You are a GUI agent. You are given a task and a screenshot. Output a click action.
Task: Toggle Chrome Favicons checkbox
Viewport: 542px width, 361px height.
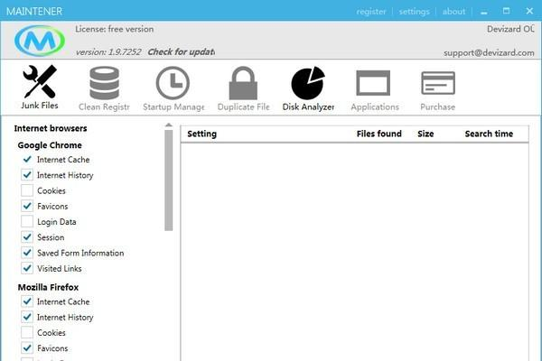tap(27, 206)
